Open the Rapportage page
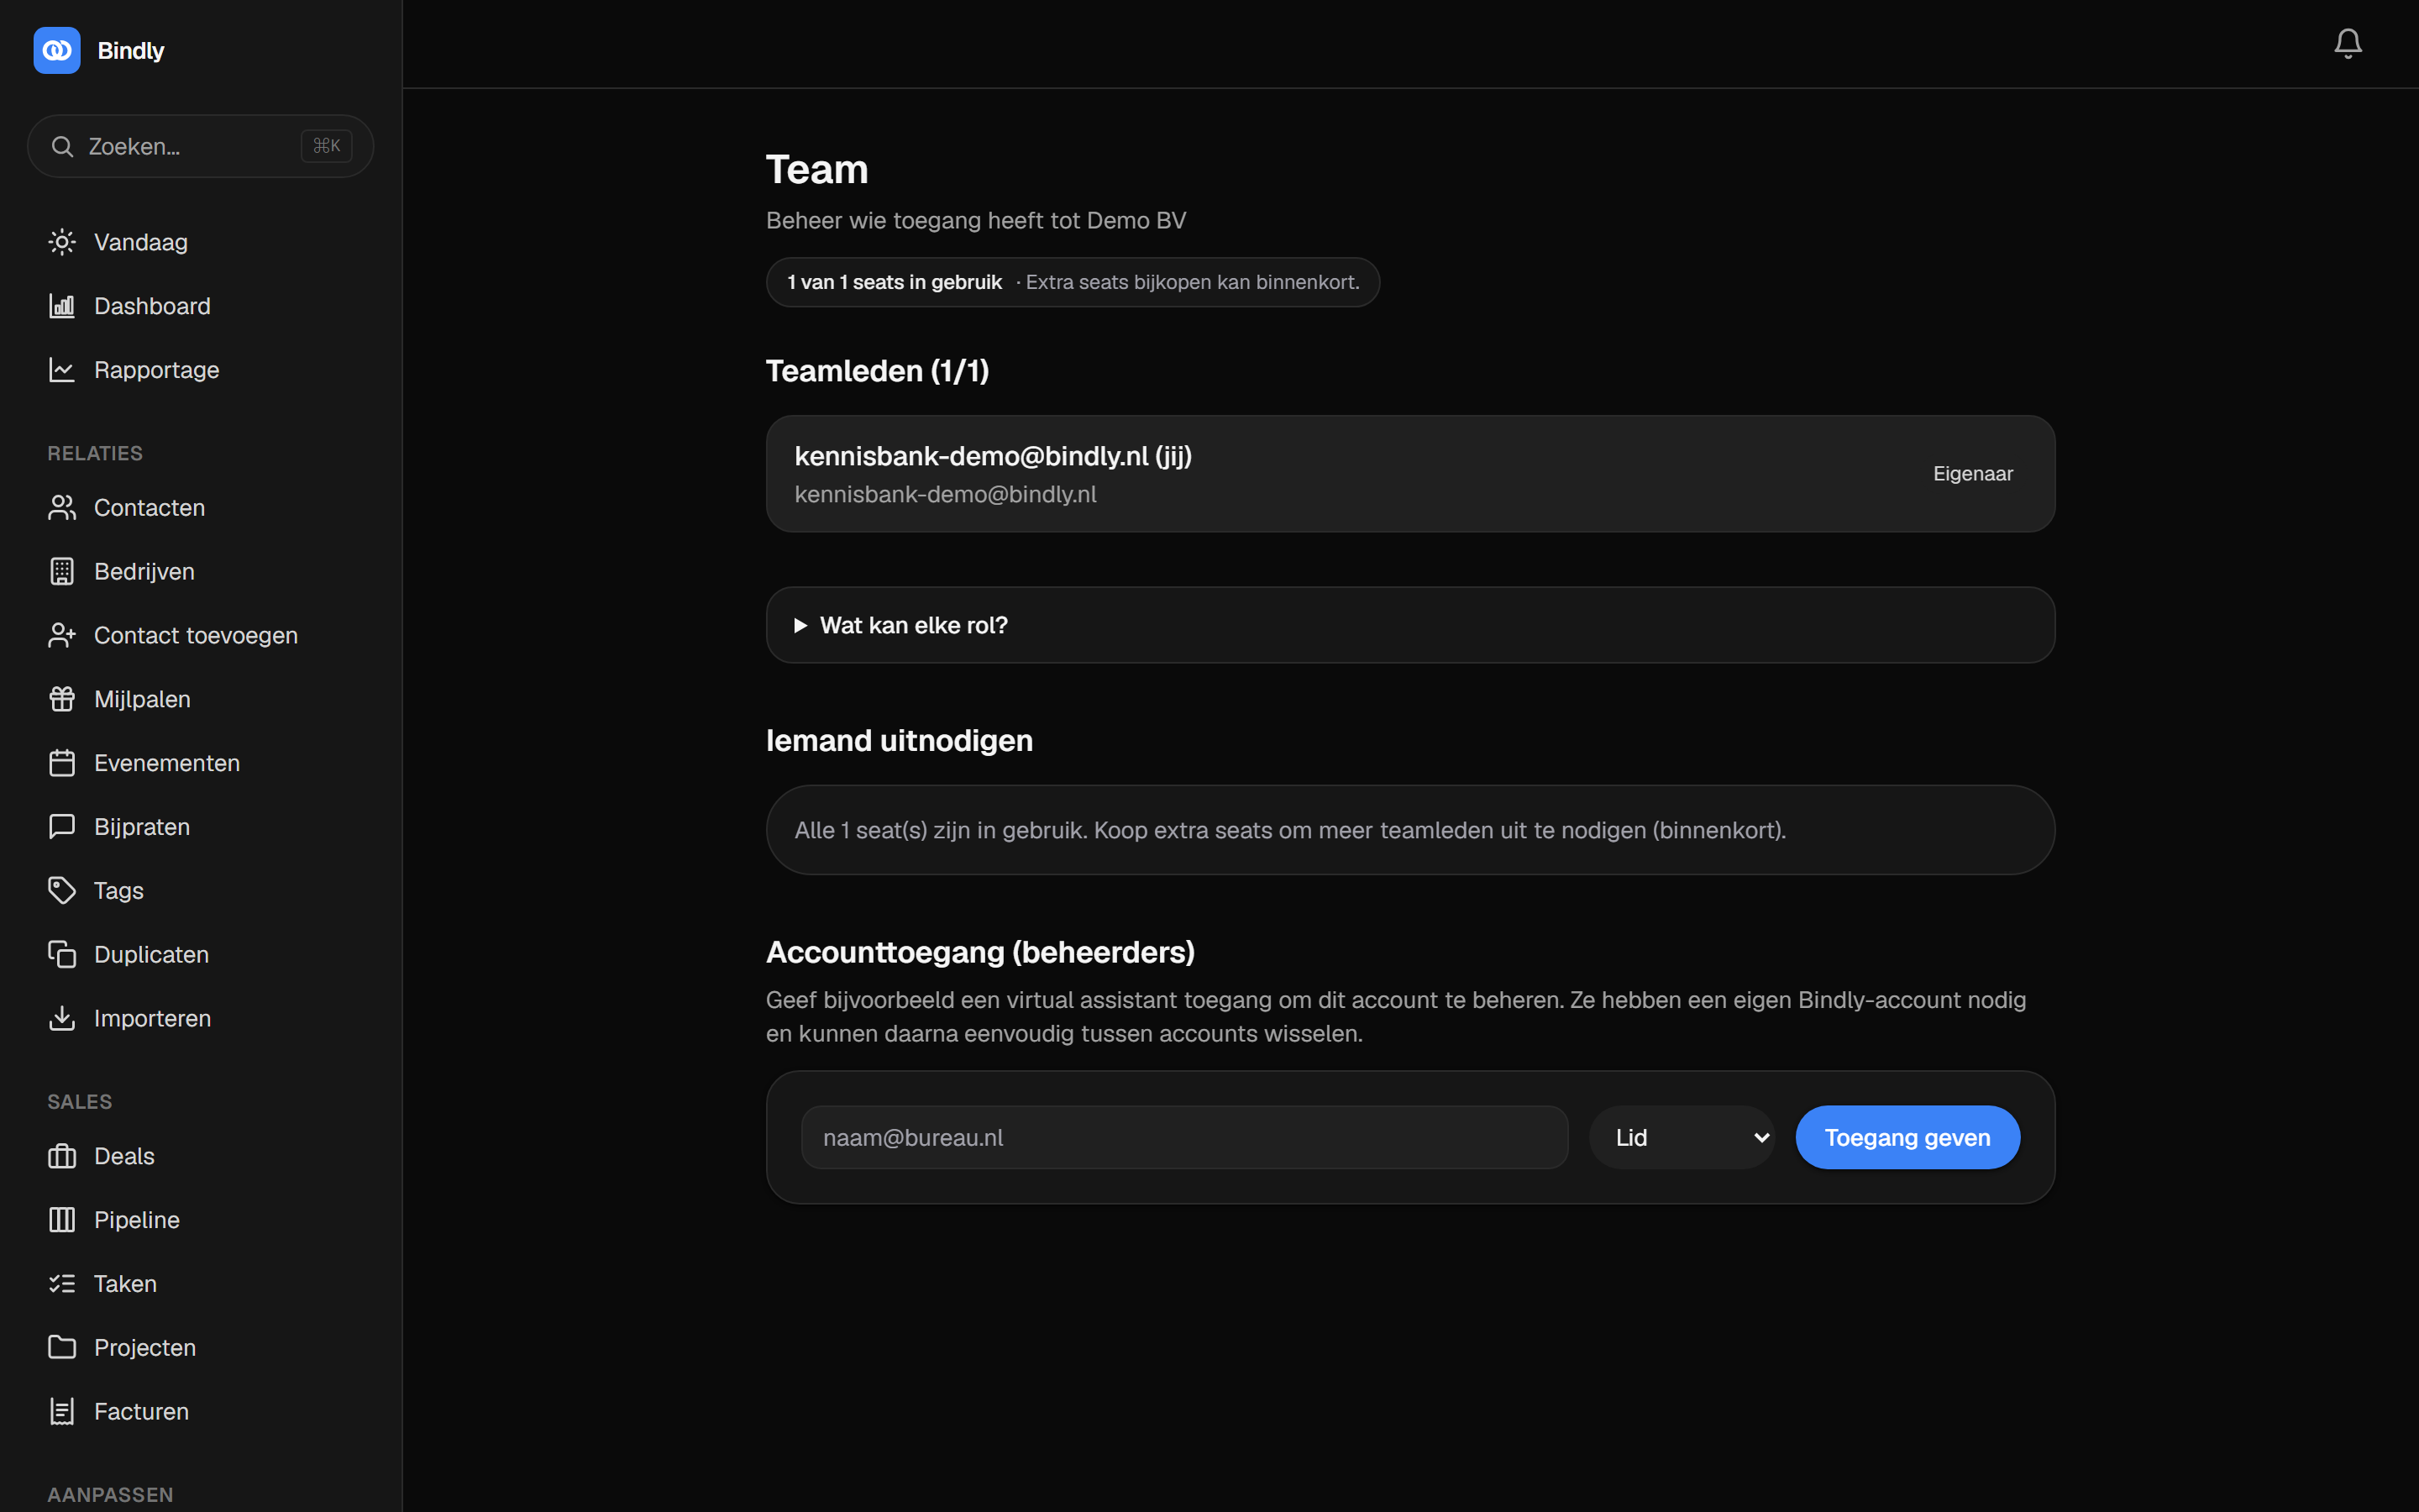Image resolution: width=2419 pixels, height=1512 pixels. [x=200, y=370]
